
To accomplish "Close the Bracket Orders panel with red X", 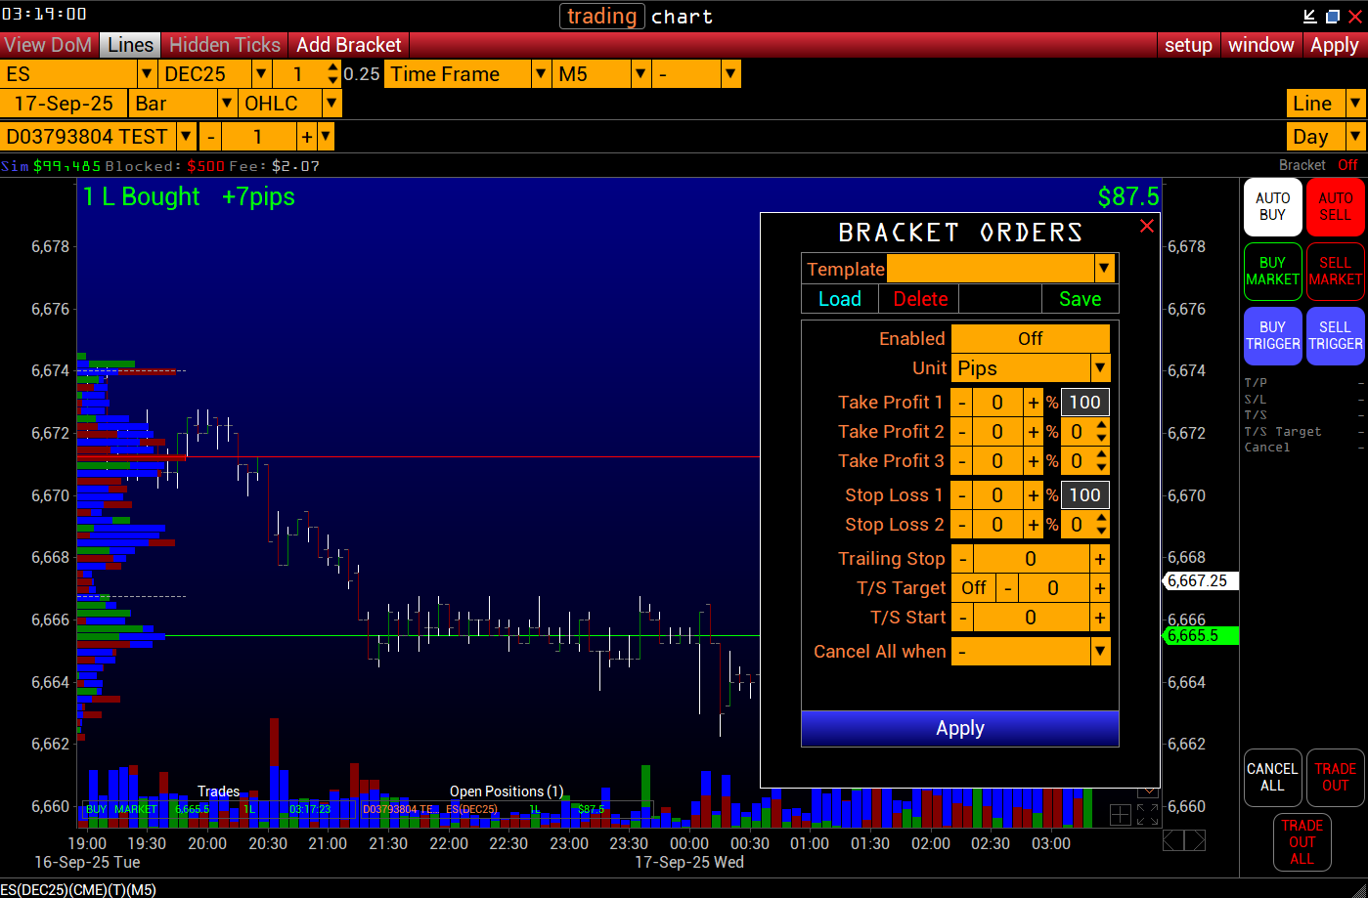I will [1147, 226].
